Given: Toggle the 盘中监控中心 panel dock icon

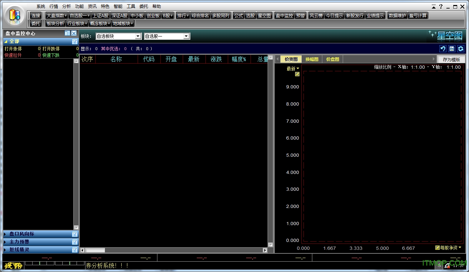Looking at the screenshot, I should tap(67, 33).
